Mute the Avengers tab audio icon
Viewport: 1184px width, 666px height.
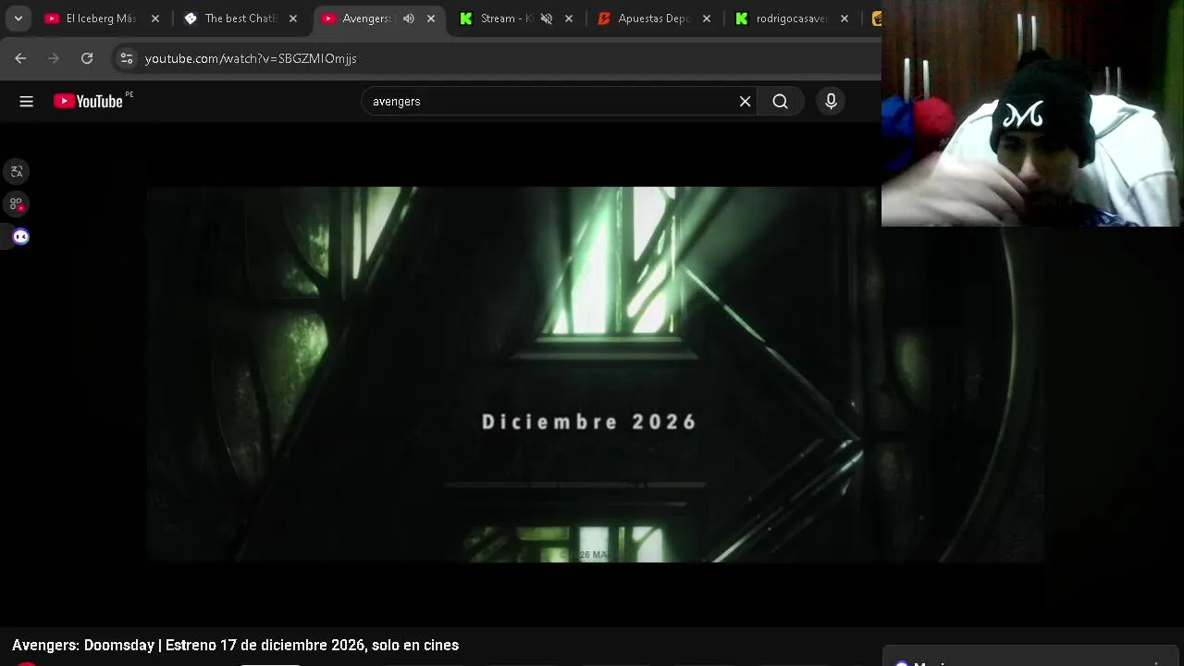pyautogui.click(x=409, y=18)
